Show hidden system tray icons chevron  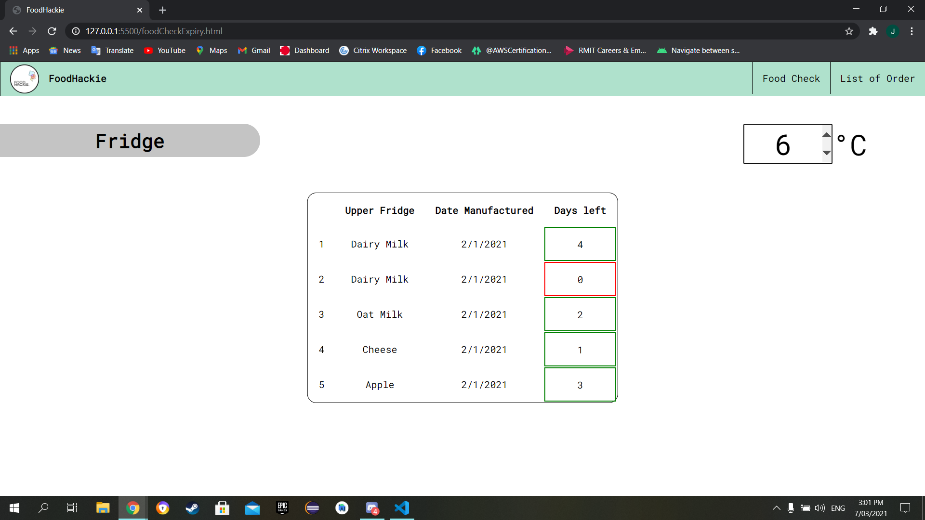776,508
